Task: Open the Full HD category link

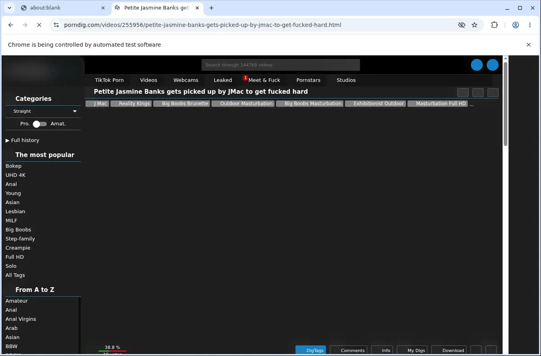Action: (14, 257)
